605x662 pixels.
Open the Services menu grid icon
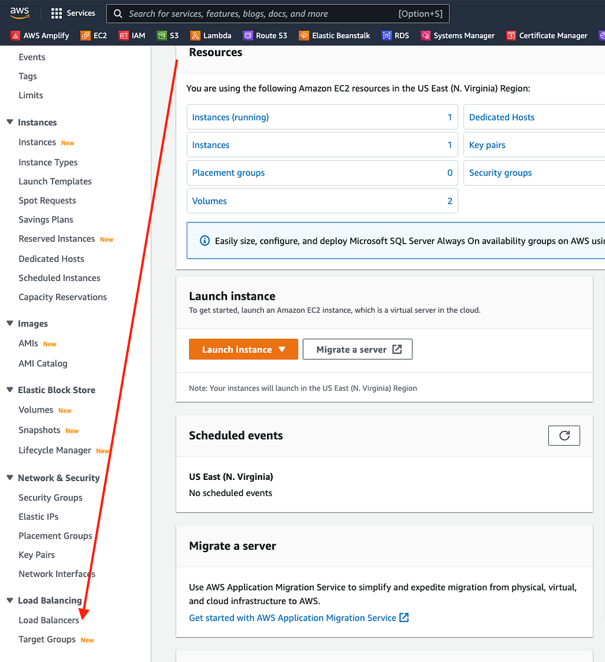[56, 13]
